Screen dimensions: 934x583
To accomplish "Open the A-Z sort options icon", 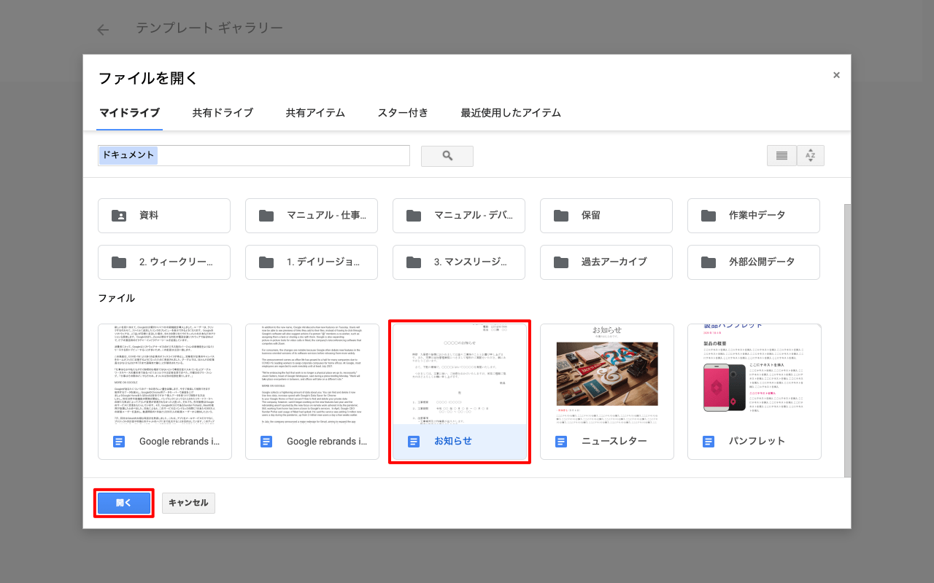I will coord(810,156).
